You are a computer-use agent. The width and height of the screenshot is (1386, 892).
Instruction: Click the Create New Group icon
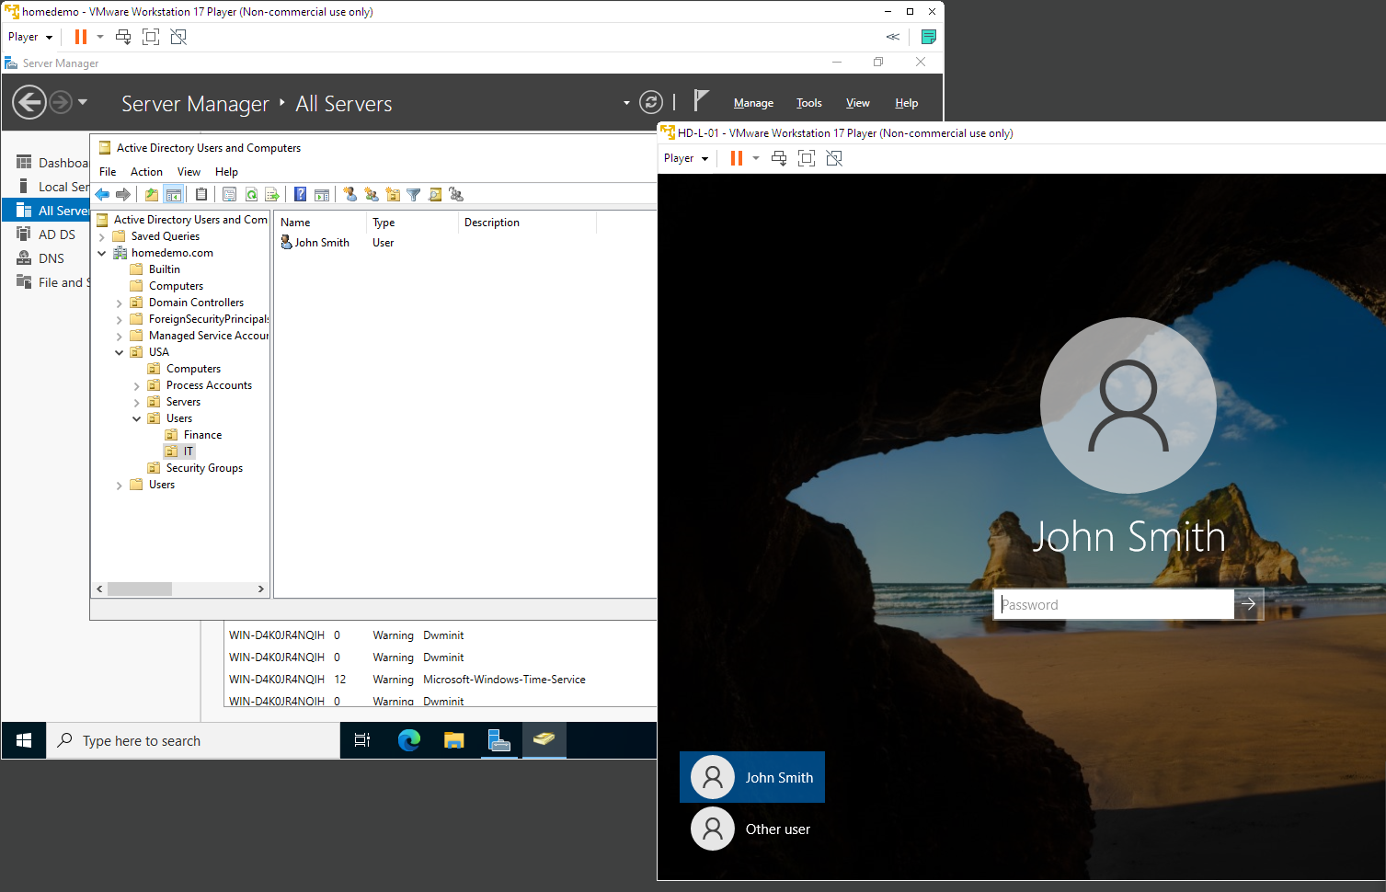pyautogui.click(x=372, y=194)
